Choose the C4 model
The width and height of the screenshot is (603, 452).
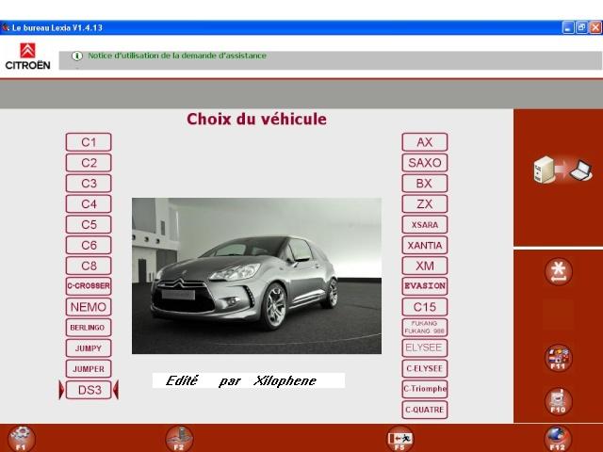coord(89,203)
